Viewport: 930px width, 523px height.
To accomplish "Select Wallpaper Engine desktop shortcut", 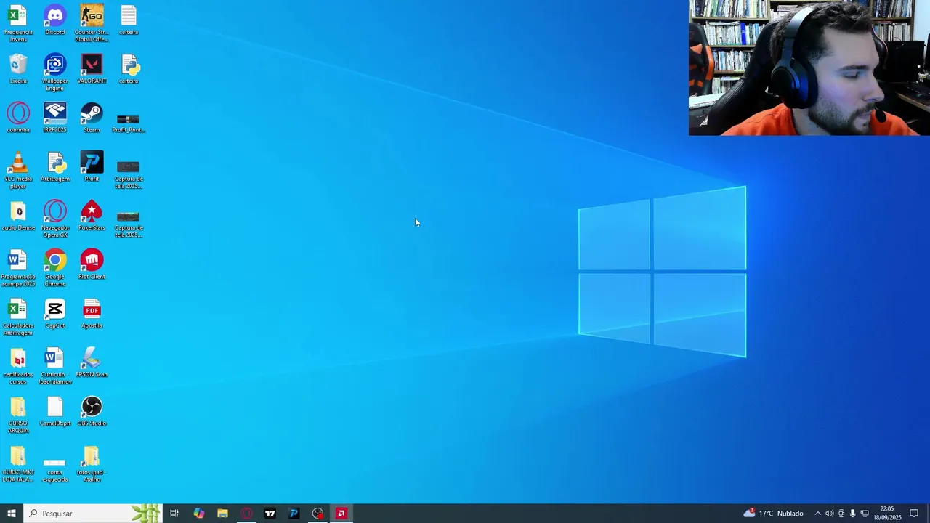I will pyautogui.click(x=55, y=73).
